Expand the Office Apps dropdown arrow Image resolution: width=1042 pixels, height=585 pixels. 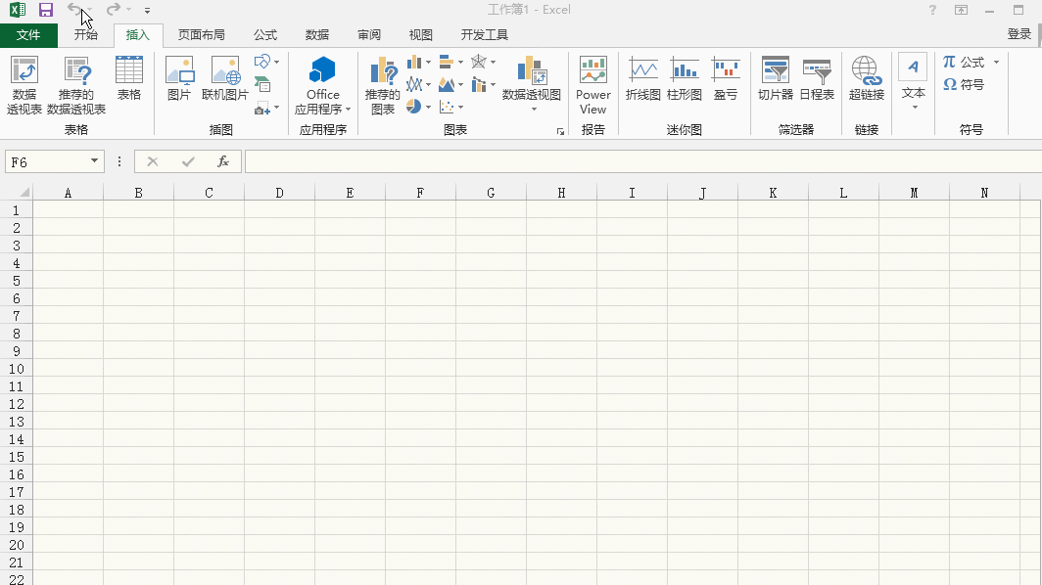coord(349,109)
